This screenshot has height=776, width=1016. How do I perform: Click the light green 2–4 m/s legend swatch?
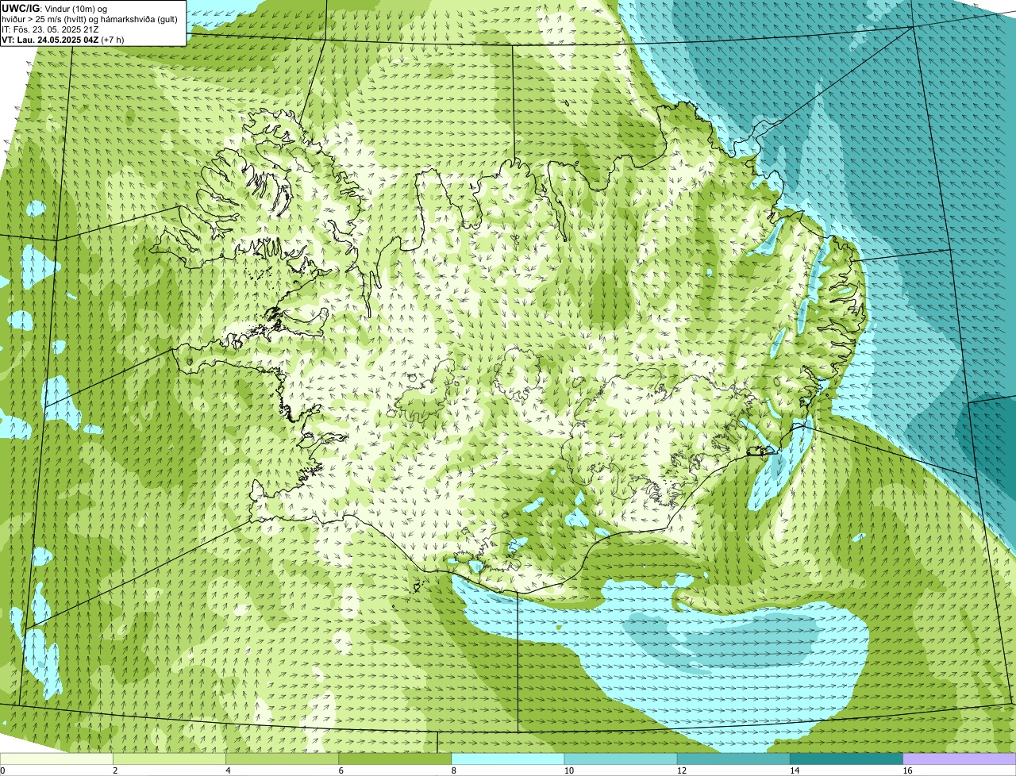169,759
